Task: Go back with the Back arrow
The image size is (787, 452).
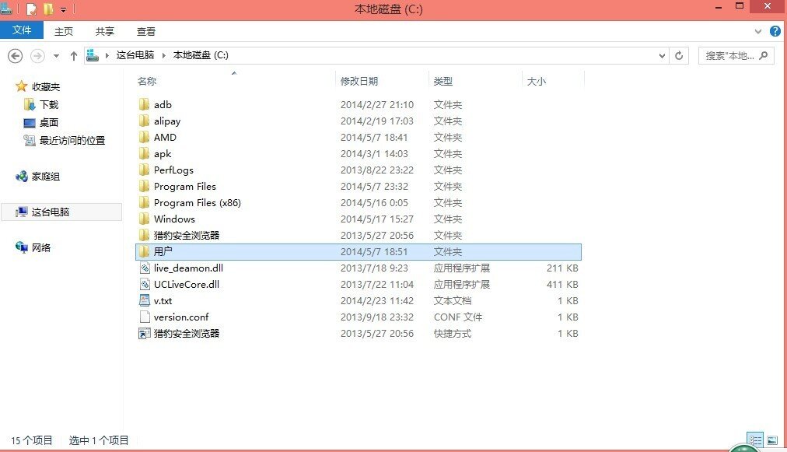Action: (x=15, y=56)
